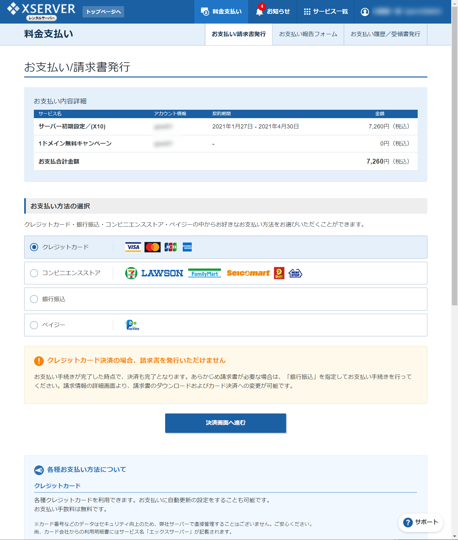This screenshot has width=458, height=540.
Task: Click the LAWSON logo
Action: tap(162, 273)
